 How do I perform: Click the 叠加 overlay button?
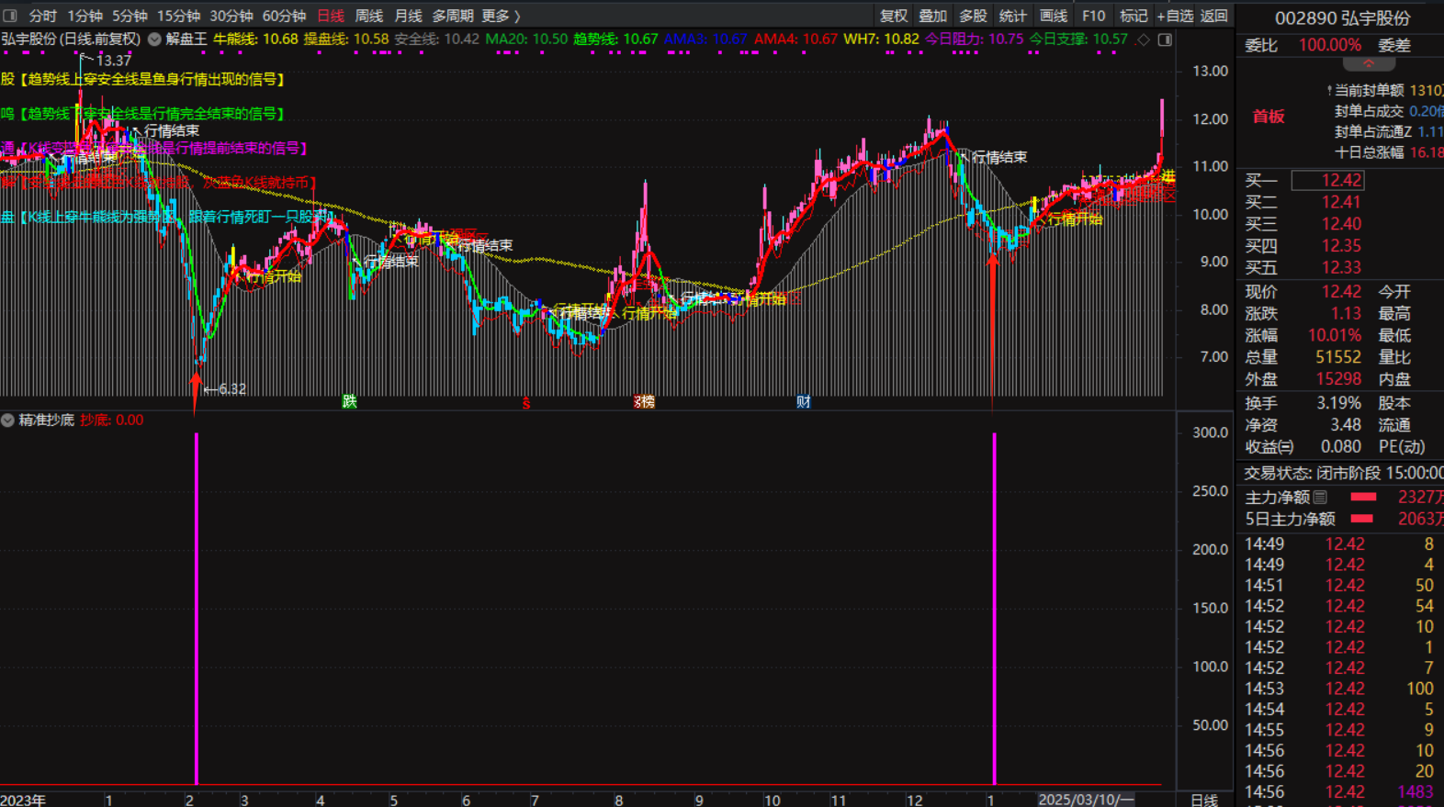pyautogui.click(x=933, y=16)
